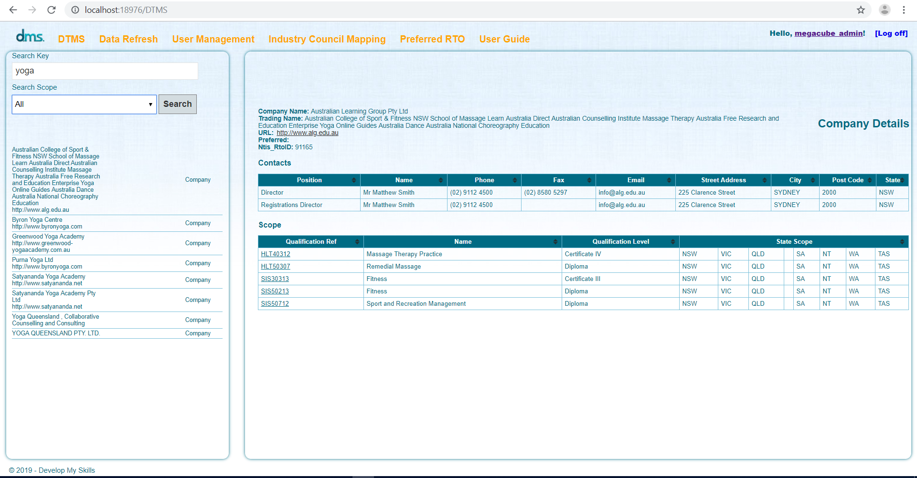917x478 pixels.
Task: Select Australian College of Sport & Fitness result
Action: coord(117,179)
